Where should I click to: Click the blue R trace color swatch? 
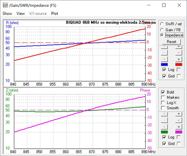[164, 65]
